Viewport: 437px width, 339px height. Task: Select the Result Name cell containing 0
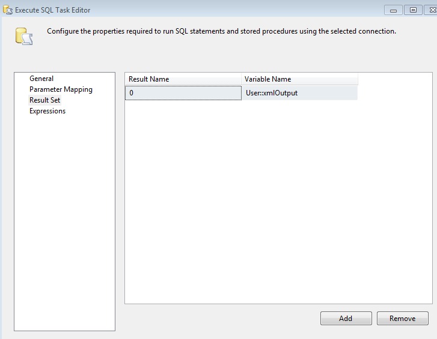(183, 93)
